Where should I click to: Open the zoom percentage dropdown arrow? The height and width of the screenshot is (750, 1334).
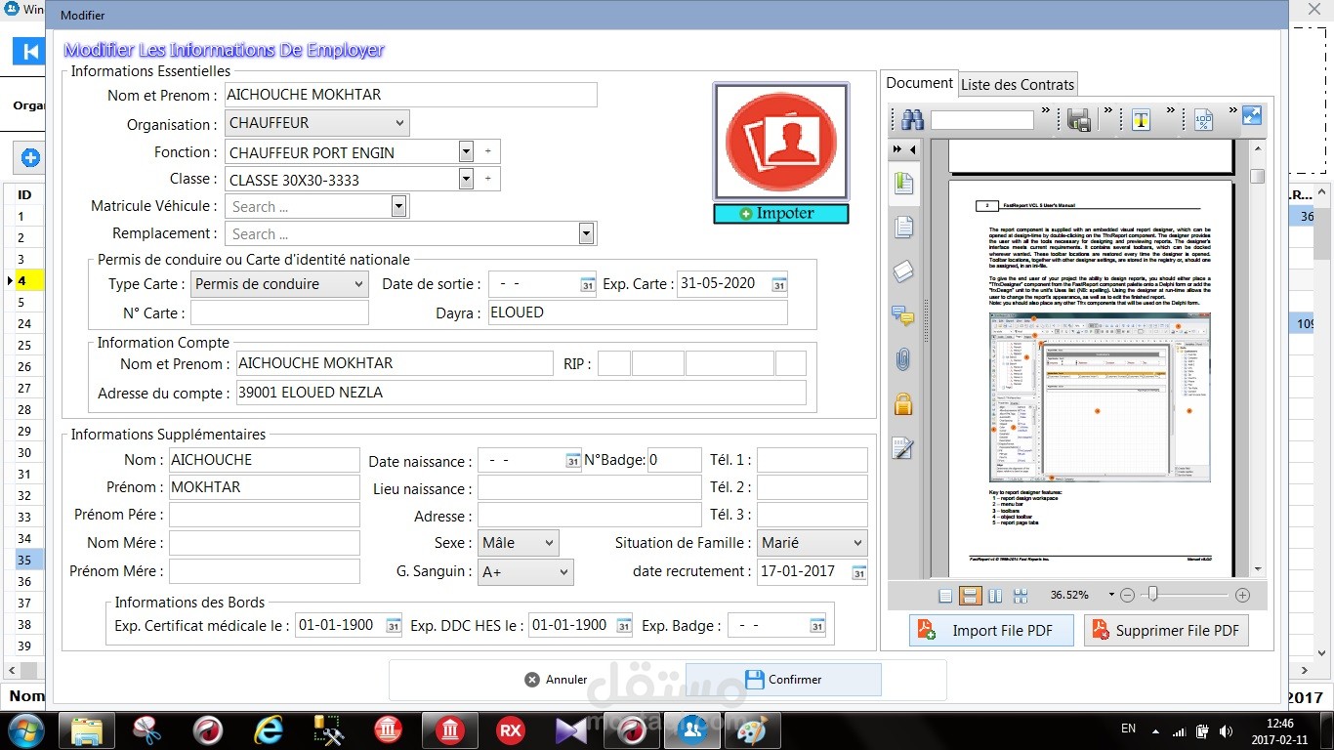(1111, 595)
